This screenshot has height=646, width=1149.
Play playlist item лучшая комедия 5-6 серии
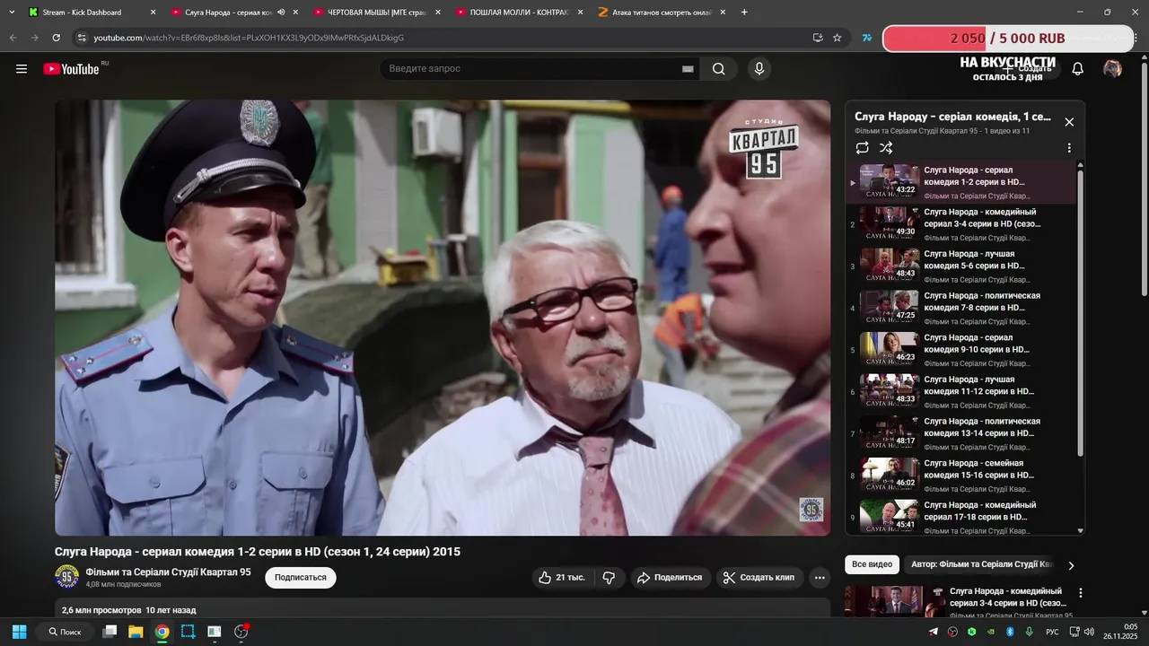961,266
